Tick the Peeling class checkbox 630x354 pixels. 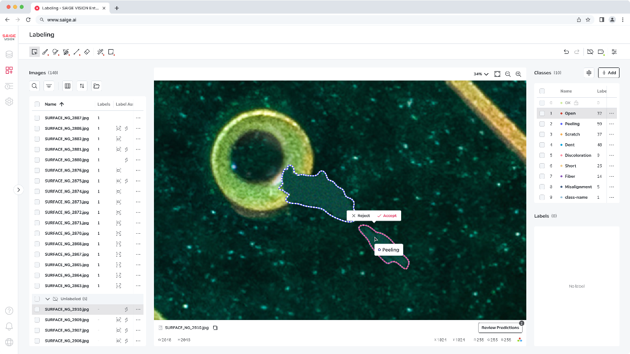point(542,124)
